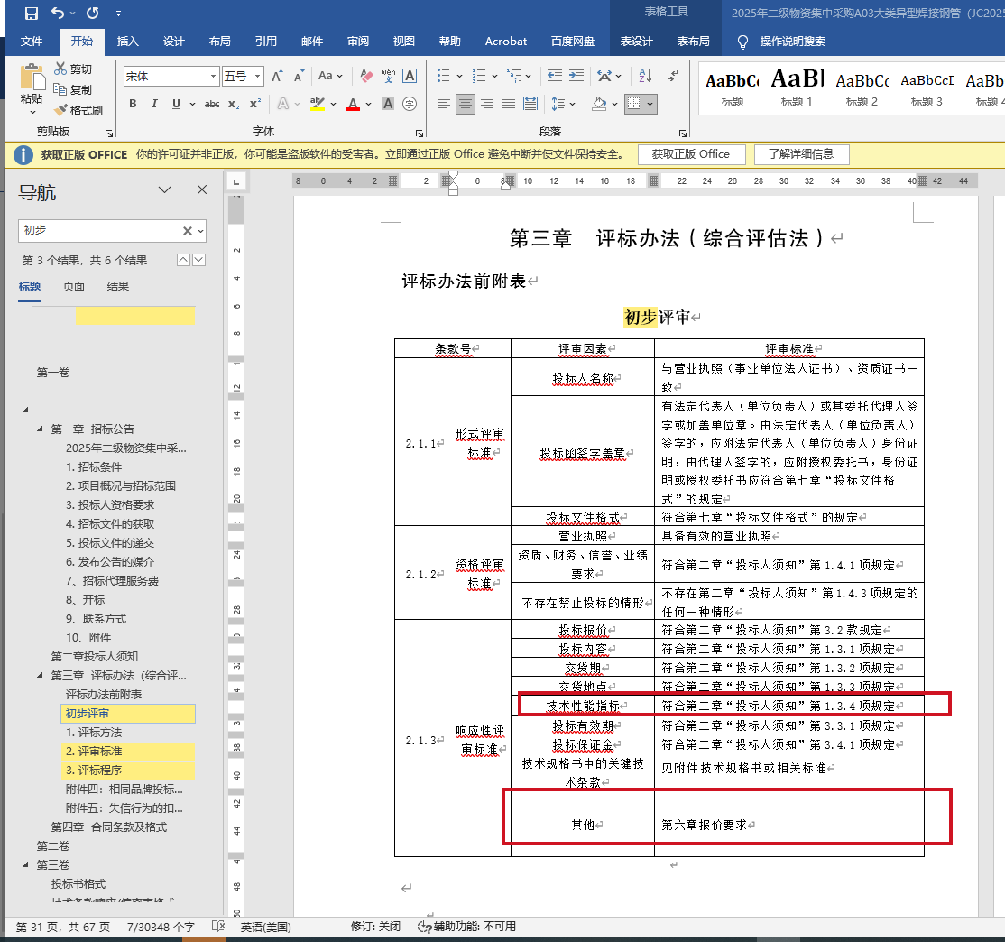
Task: Toggle strikethrough formatting
Action: (x=211, y=104)
